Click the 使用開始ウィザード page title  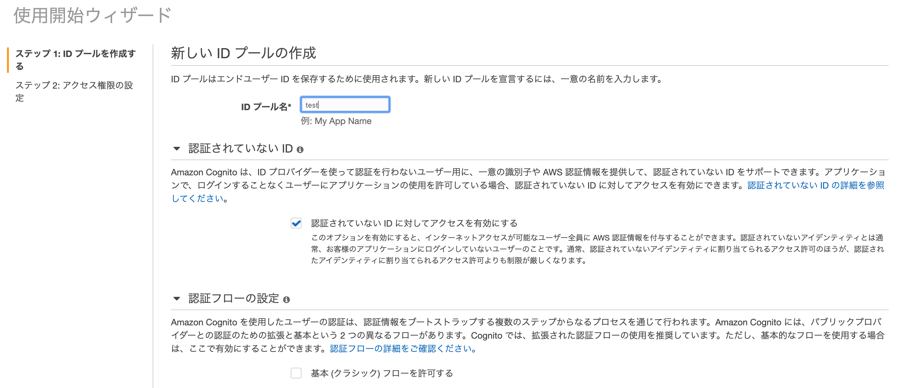pyautogui.click(x=92, y=16)
